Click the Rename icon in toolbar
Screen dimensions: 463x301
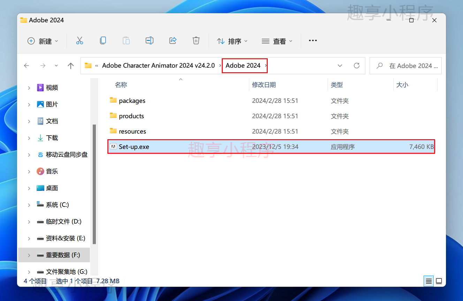(x=150, y=41)
